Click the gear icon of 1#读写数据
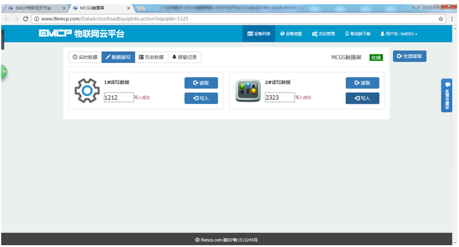Screen dimensions: 459x247 (x=87, y=91)
